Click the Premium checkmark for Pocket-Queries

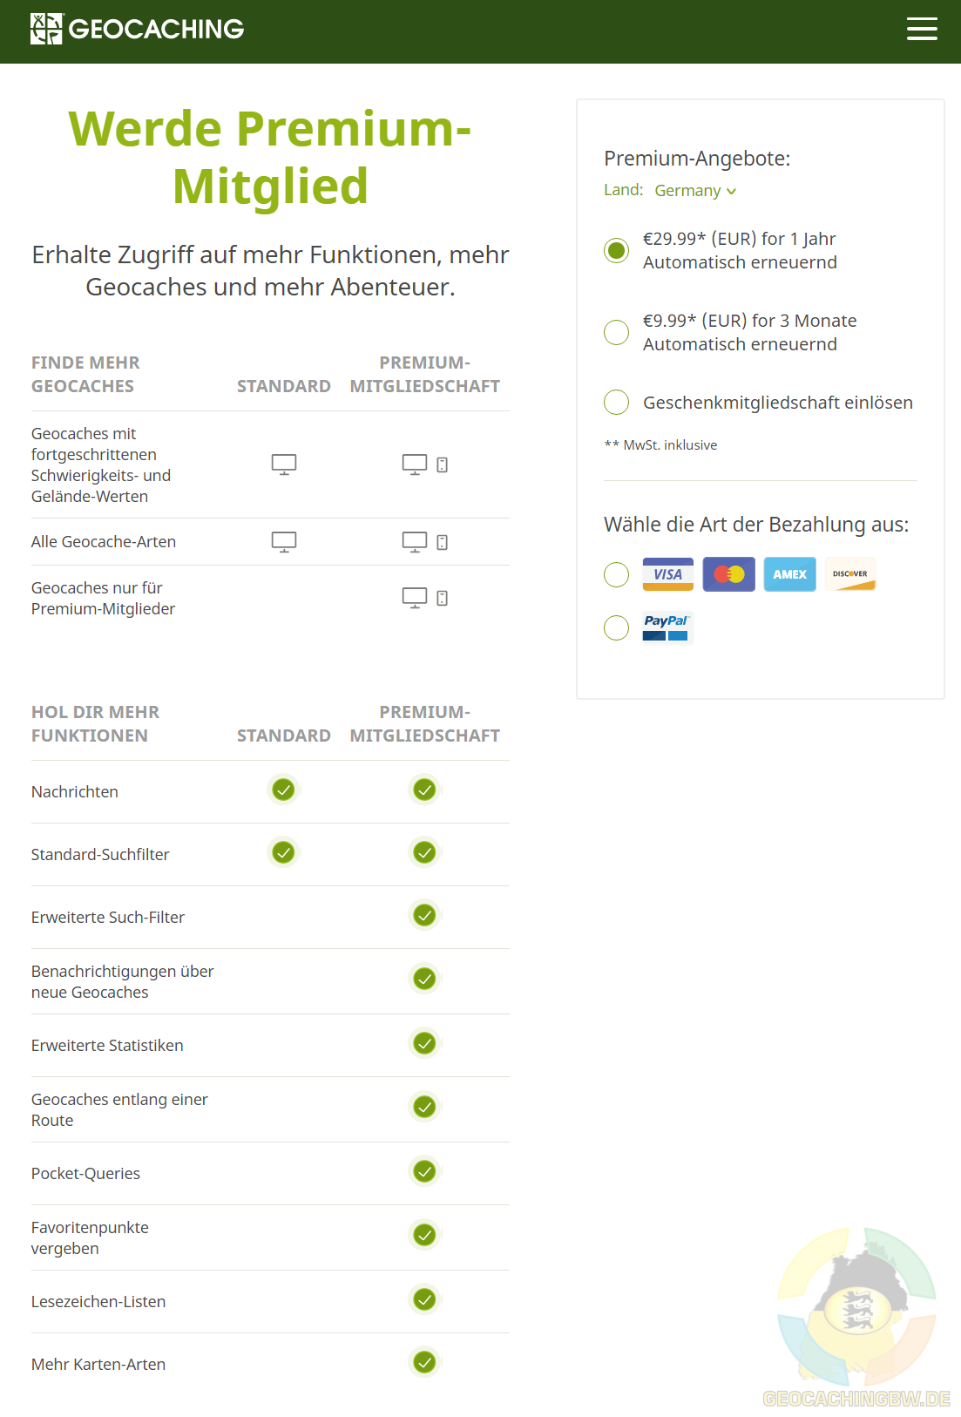click(424, 1171)
